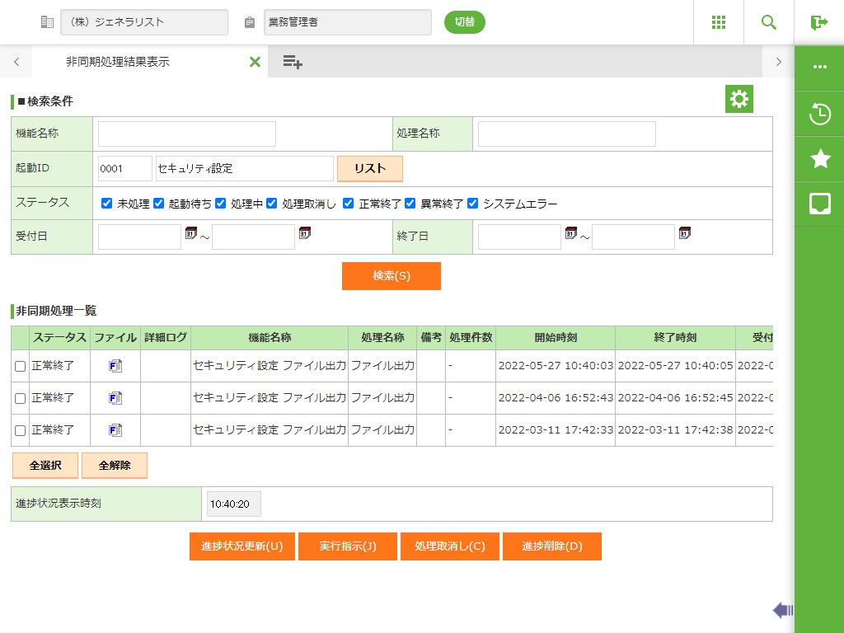
Task: Click the 機能名称 input field
Action: (187, 134)
